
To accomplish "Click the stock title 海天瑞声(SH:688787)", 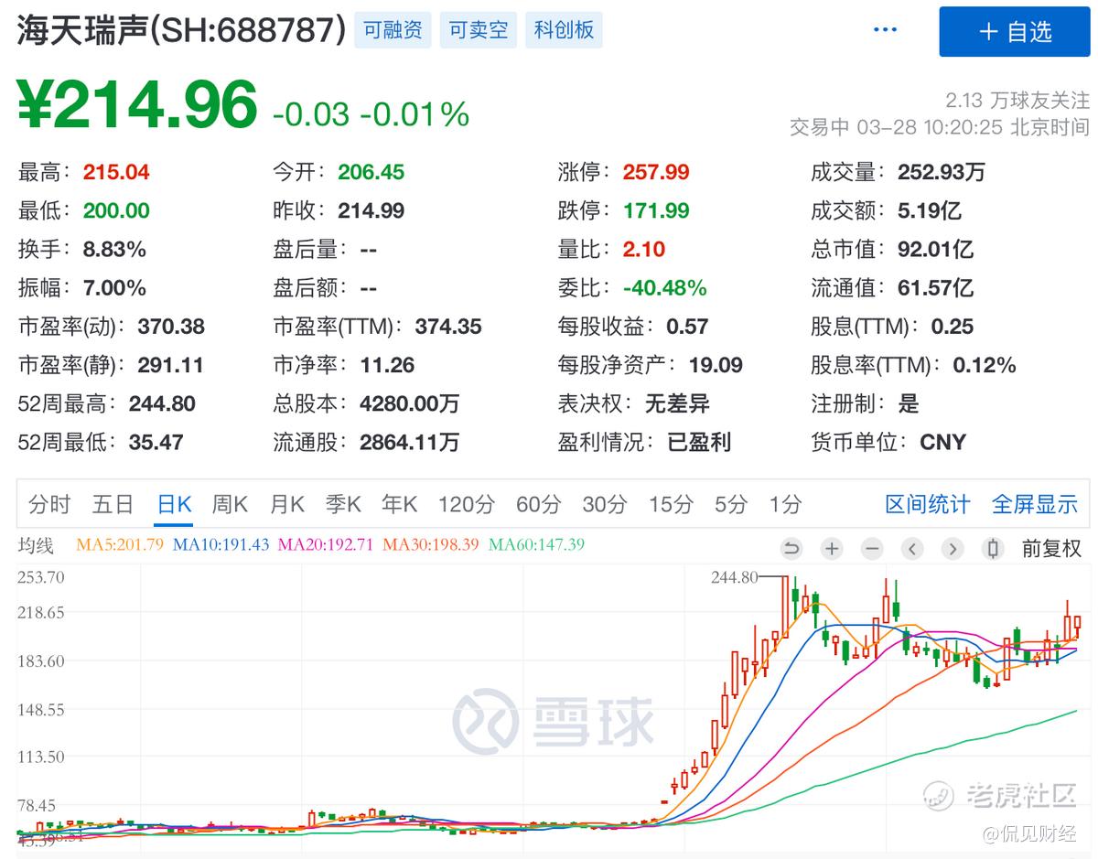I will coord(181,30).
